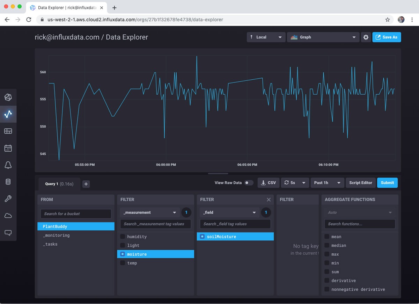Screen dimensions: 419x304
Task: Click the gear icon to customize graph
Action: point(366,37)
